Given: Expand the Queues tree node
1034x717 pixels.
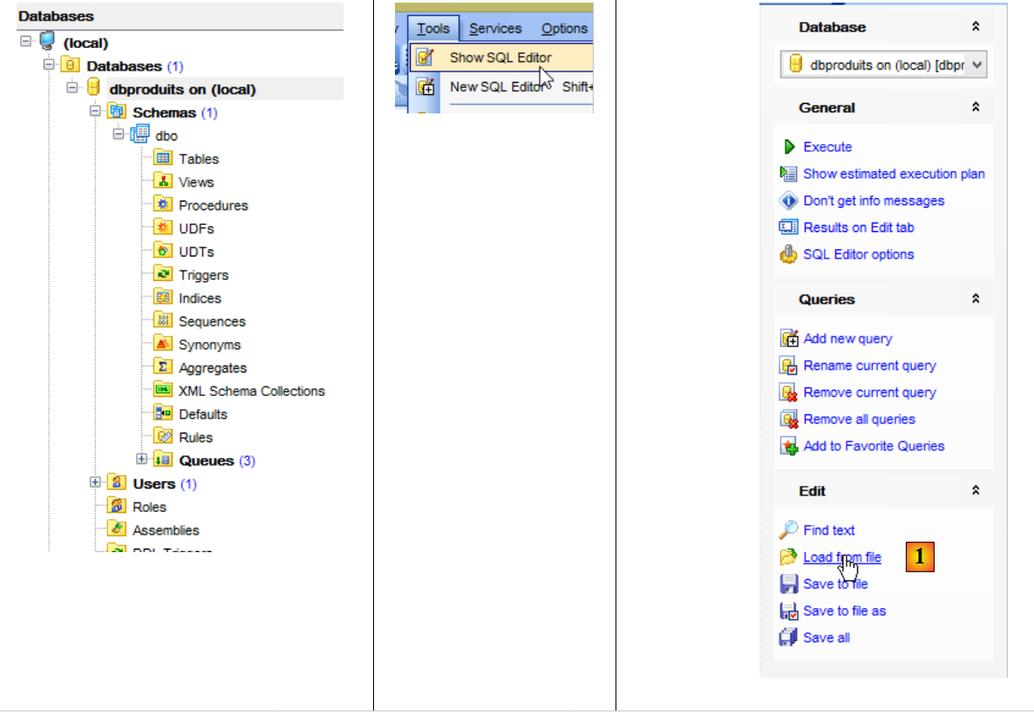Looking at the screenshot, I should click(x=141, y=460).
